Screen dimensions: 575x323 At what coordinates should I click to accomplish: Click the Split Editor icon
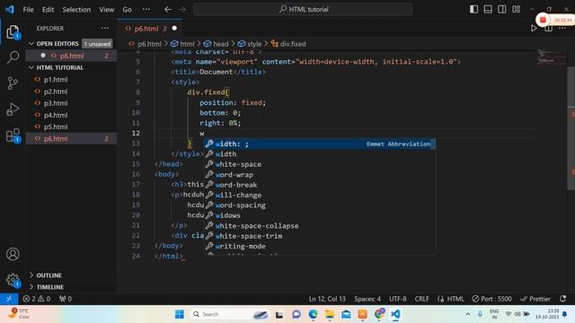coord(548,28)
